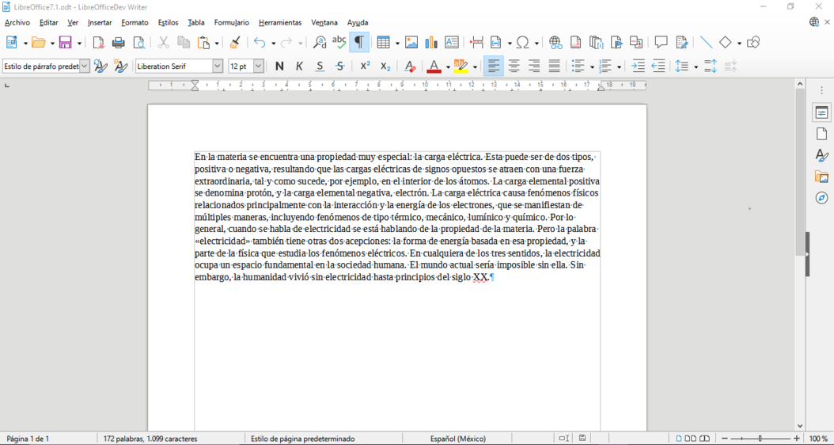Toggle formatting marks display
The height and width of the screenshot is (445, 834).
pos(359,43)
